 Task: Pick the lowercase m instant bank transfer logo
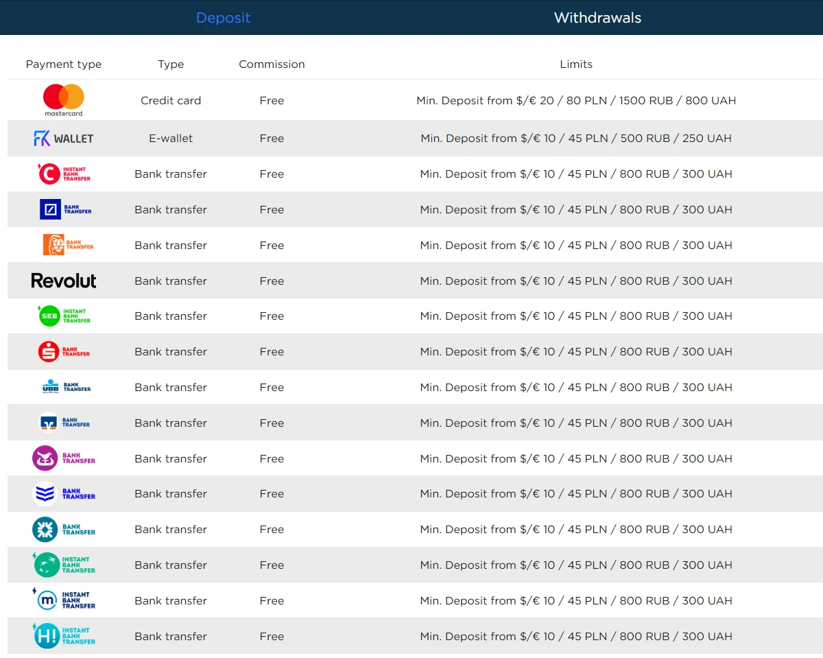click(x=64, y=600)
